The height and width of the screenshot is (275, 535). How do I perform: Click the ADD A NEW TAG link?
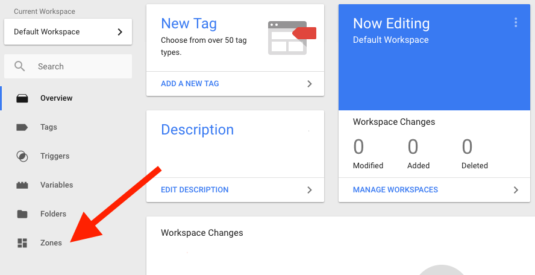tap(190, 84)
